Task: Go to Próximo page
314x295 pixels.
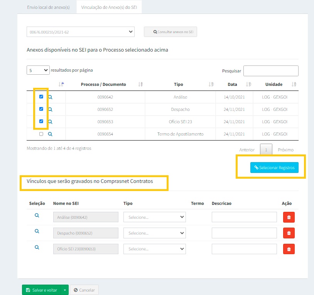Action: coord(285,150)
